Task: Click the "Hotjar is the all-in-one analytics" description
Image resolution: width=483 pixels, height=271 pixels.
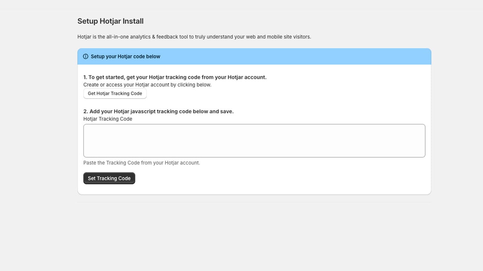Action: [194, 37]
